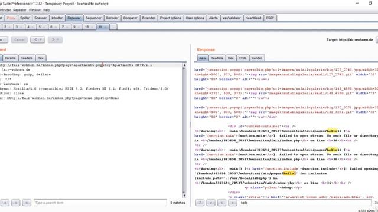Image resolution: width=378 pixels, height=212 pixels.
Task: Open the CSRF tab
Action: pyautogui.click(x=270, y=18)
